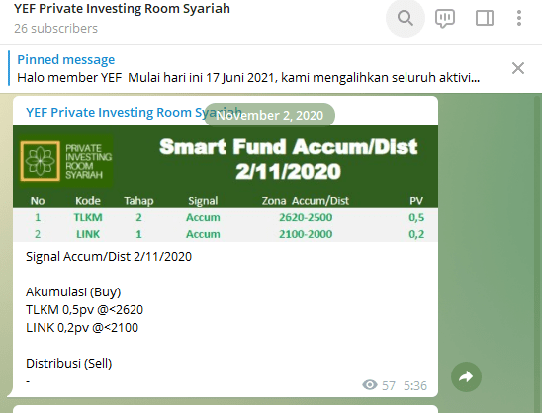Click the Signal Accum/Dist message text
Viewport: 542px width, 413px height.
(x=109, y=257)
